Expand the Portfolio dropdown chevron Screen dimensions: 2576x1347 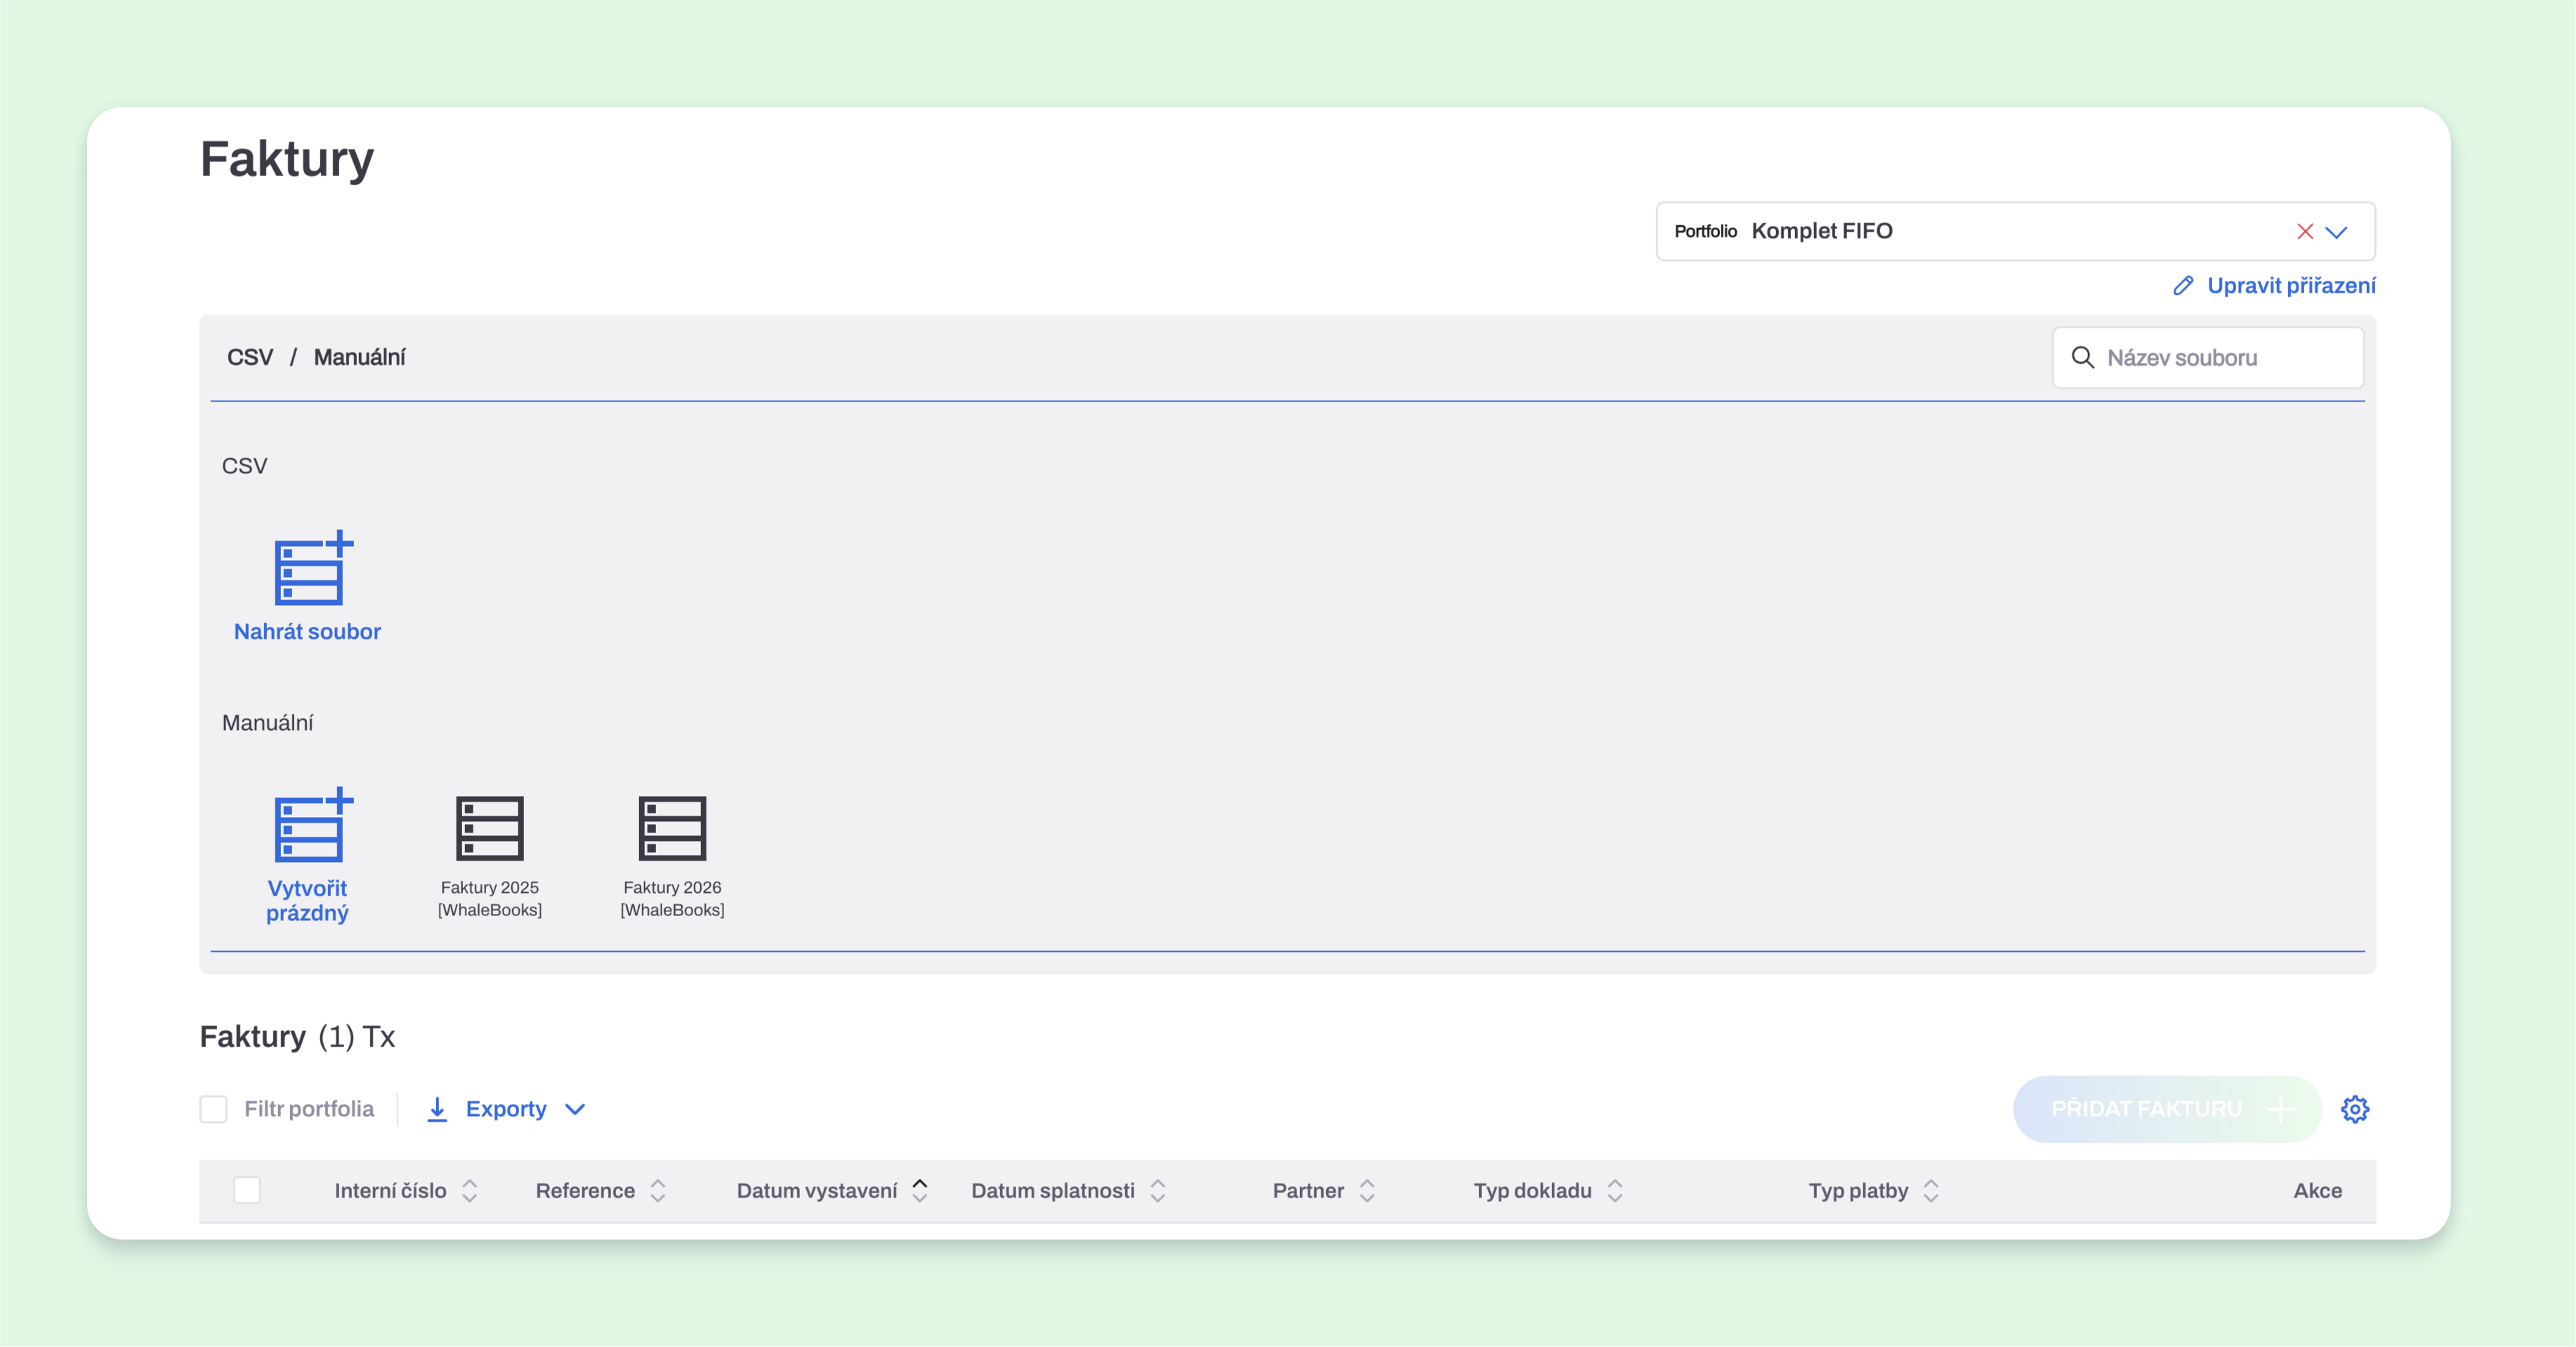[x=2336, y=232]
